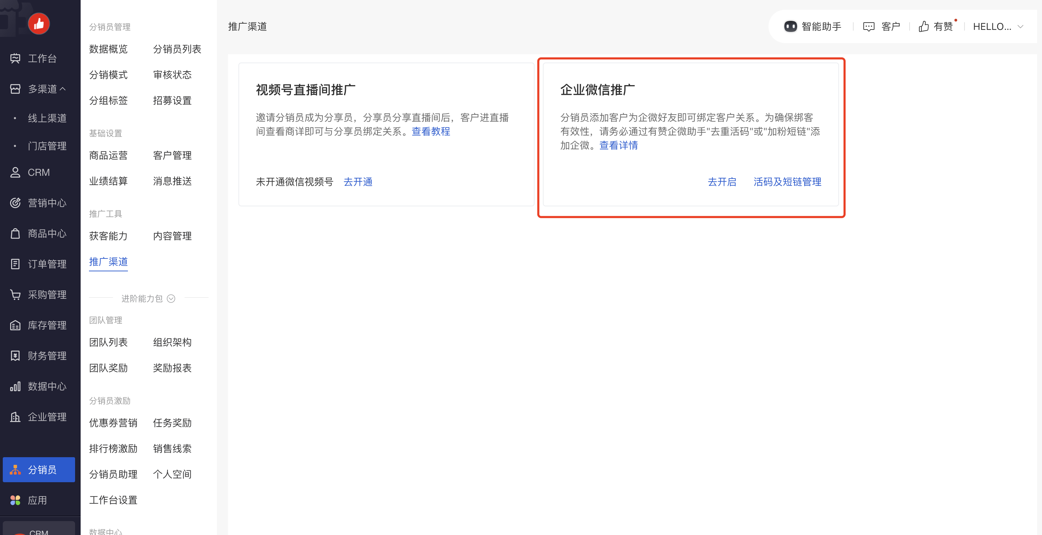Open the HELLO... account dropdown arrow

(x=1020, y=27)
